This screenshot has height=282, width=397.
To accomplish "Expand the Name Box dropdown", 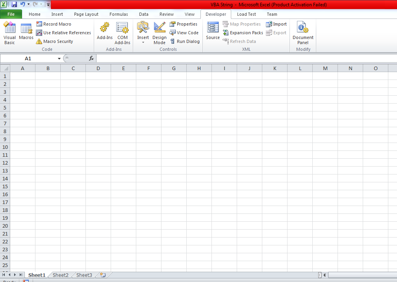I will pyautogui.click(x=59, y=58).
